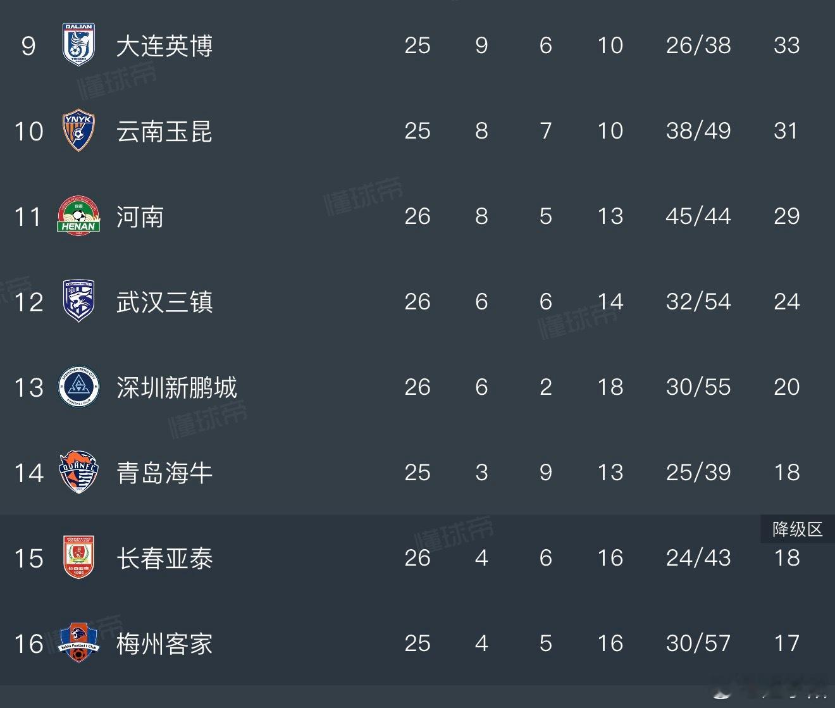
Task: Tap the Dalian Yingbo club crest
Action: [78, 44]
